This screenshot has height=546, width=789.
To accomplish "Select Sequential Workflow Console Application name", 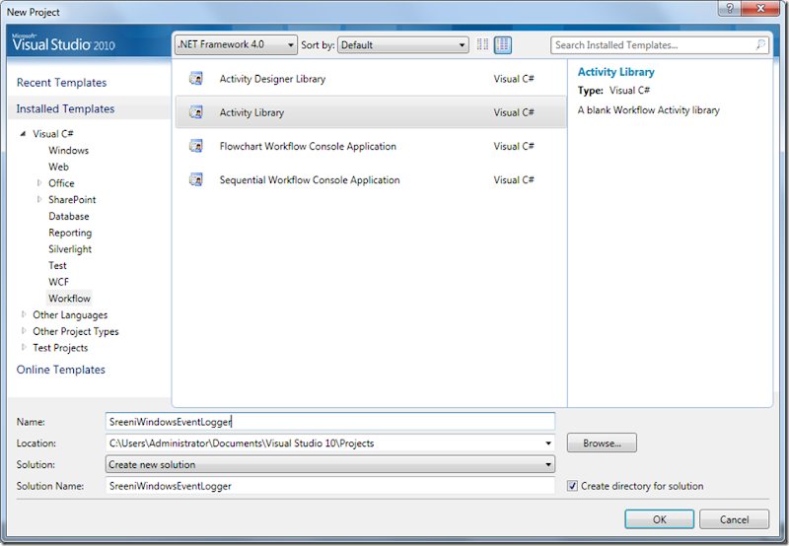I will tap(310, 180).
